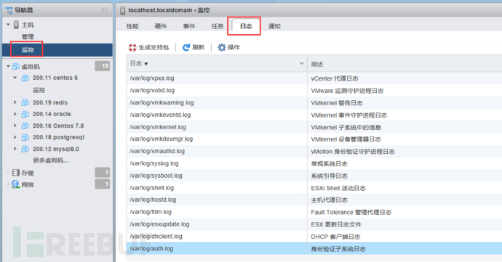
Task: Switch to the 任务 tab
Action: [218, 26]
